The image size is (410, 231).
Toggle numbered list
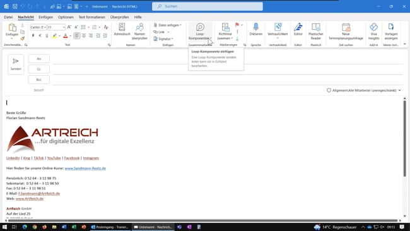point(95,27)
